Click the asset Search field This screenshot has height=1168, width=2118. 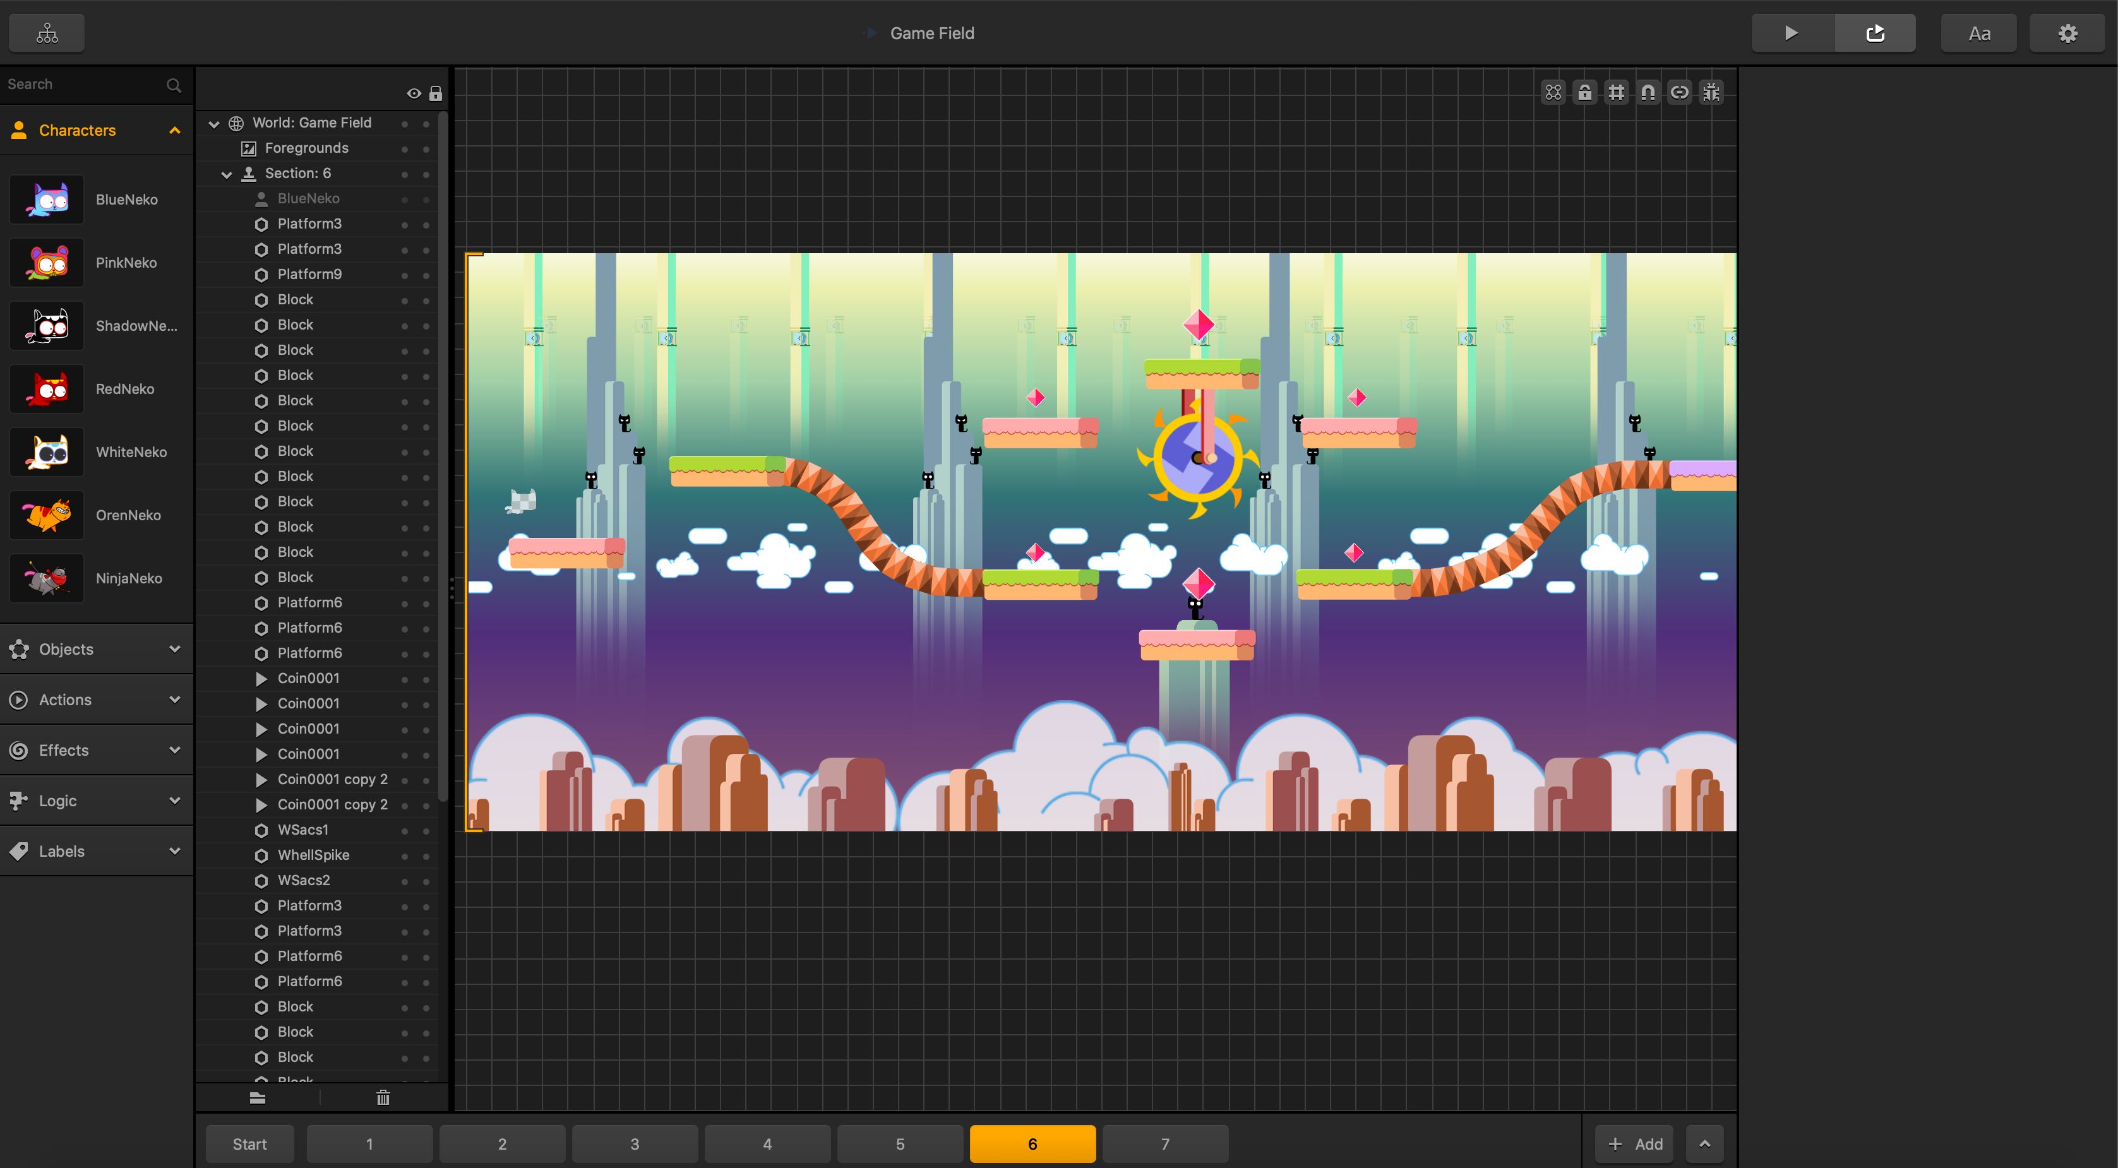82,85
